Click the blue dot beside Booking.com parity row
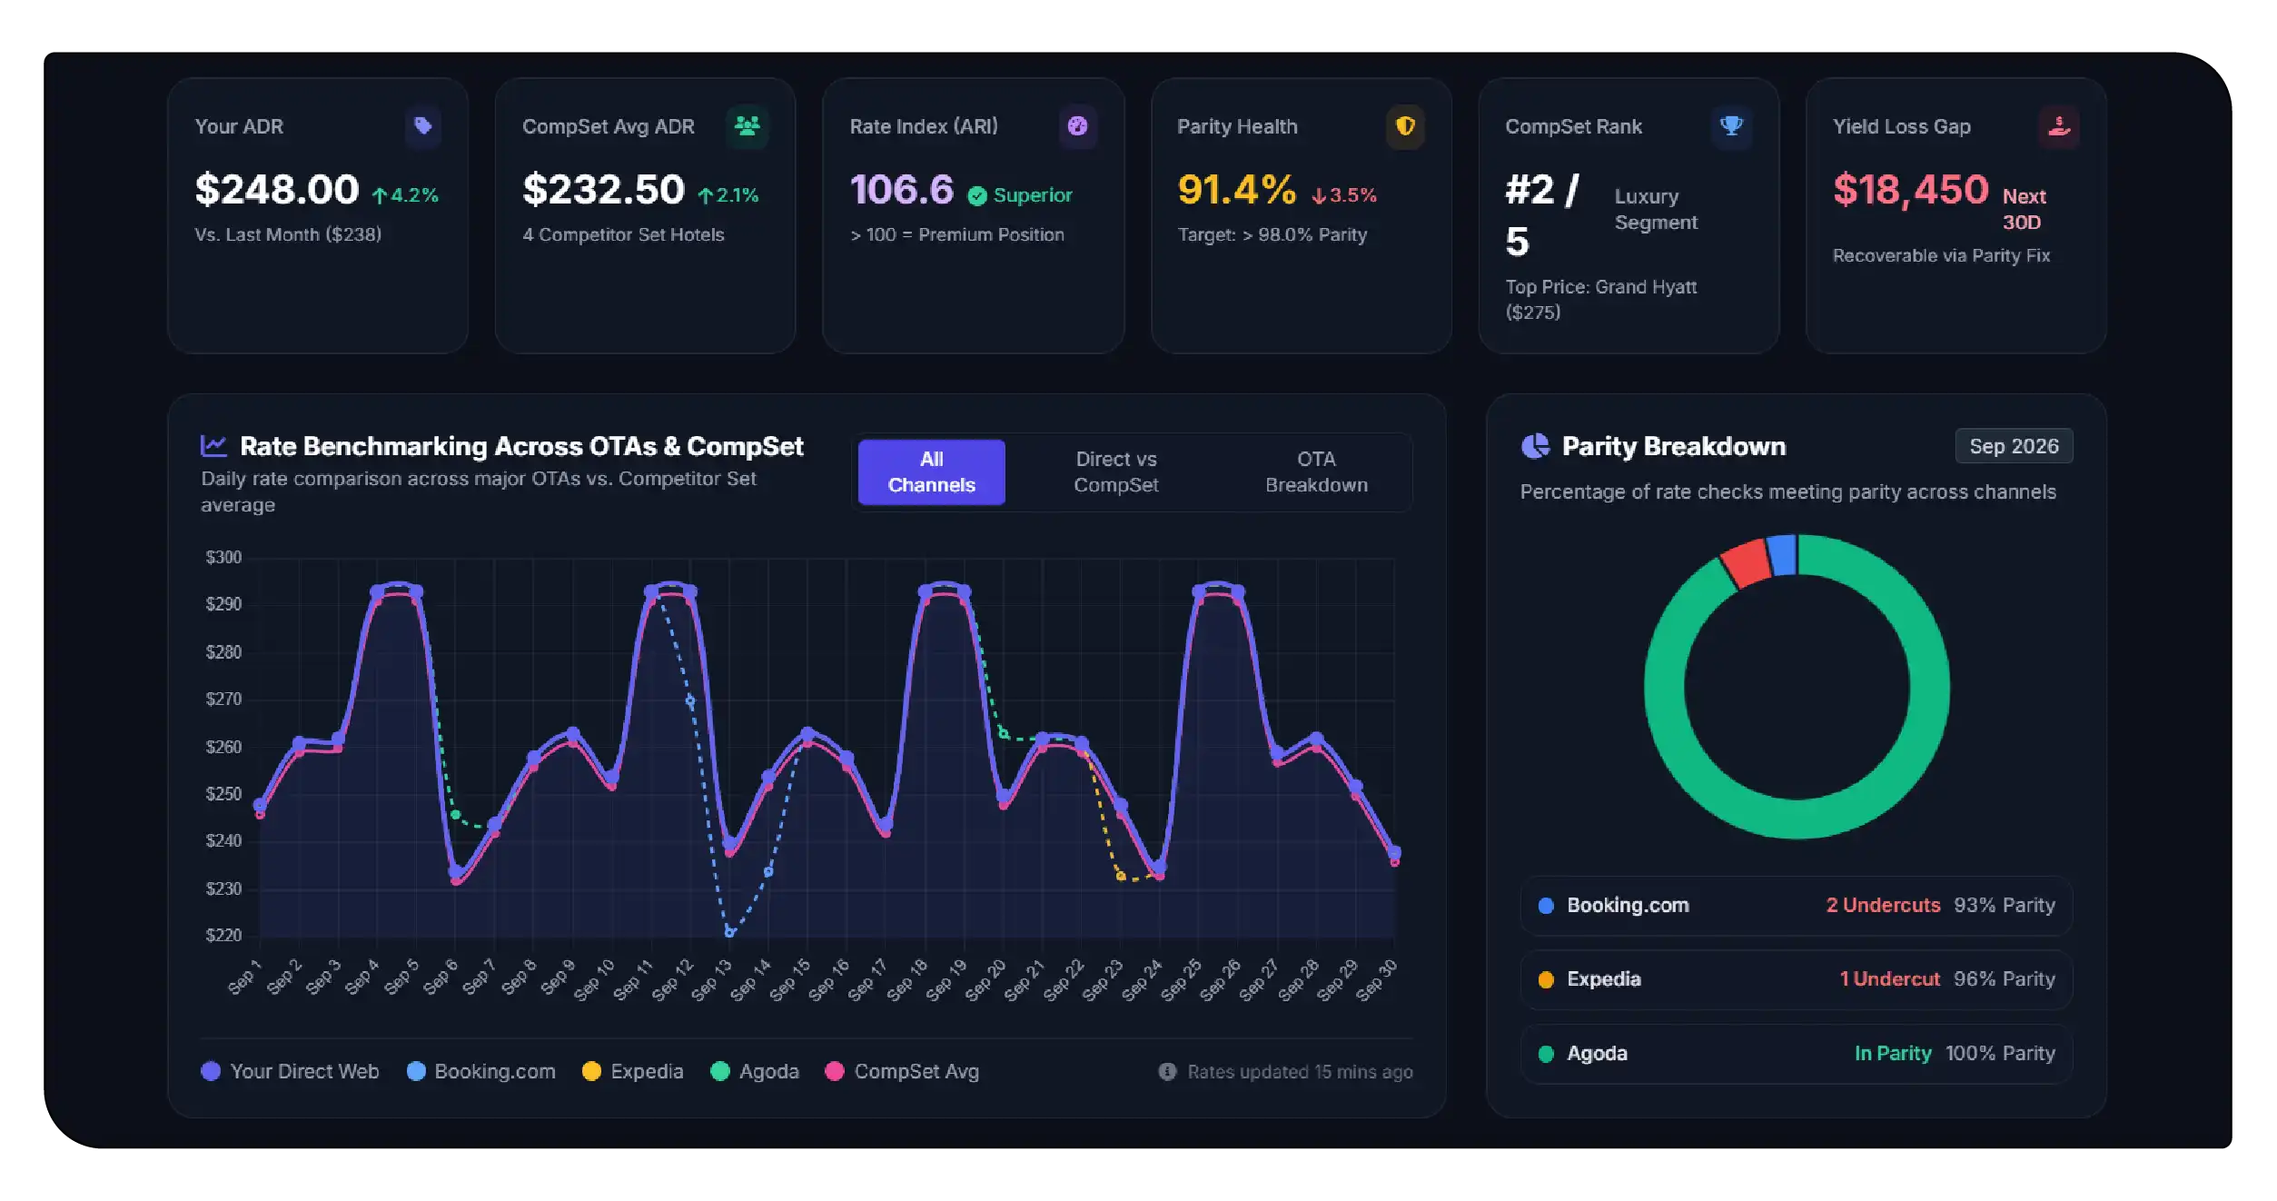 click(1546, 906)
